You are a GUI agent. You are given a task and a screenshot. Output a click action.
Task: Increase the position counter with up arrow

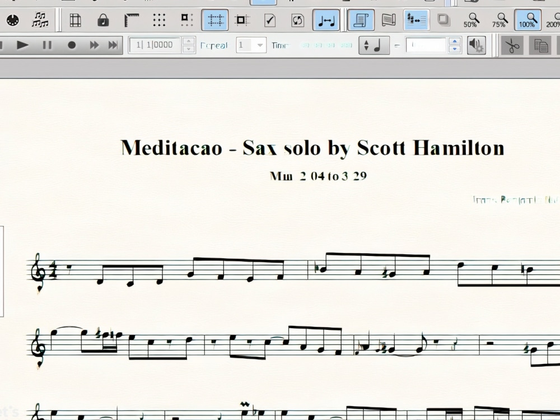point(188,41)
